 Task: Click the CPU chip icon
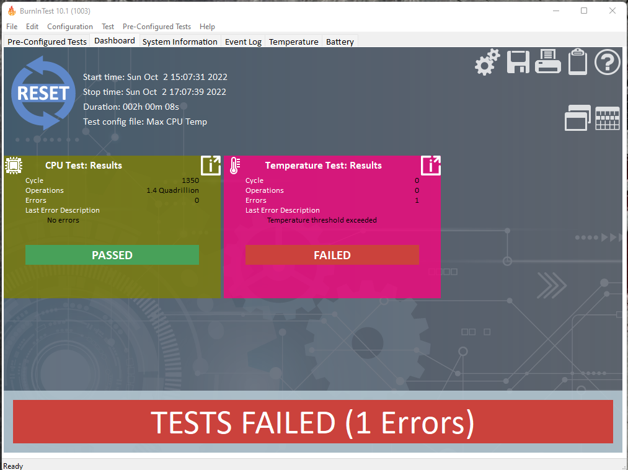tap(14, 166)
